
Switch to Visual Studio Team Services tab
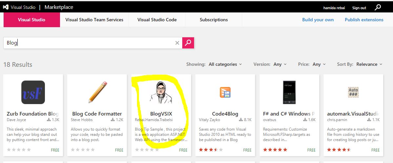click(94, 20)
